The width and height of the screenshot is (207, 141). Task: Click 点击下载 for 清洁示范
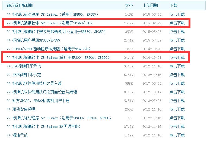coord(177,135)
